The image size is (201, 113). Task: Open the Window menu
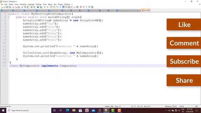[67, 4]
